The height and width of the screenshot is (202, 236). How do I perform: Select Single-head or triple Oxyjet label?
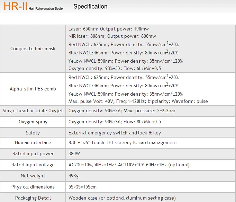click(x=33, y=111)
